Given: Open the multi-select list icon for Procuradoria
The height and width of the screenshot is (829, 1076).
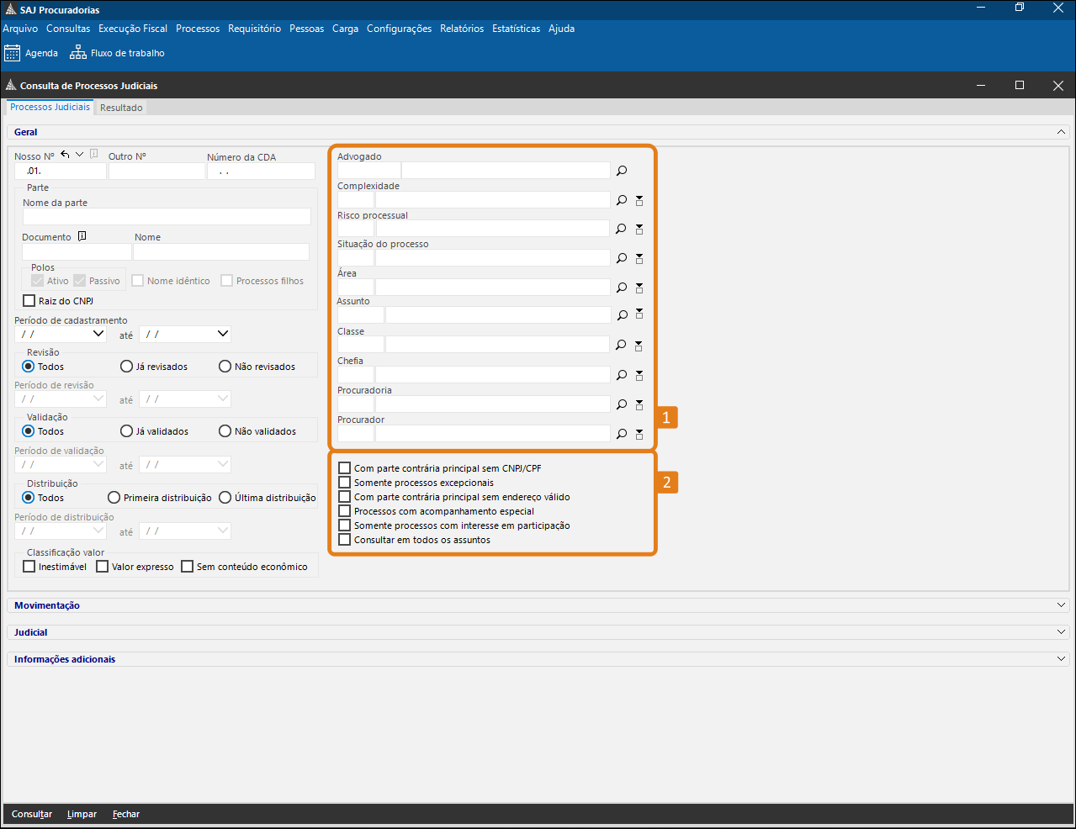Looking at the screenshot, I should click(639, 404).
